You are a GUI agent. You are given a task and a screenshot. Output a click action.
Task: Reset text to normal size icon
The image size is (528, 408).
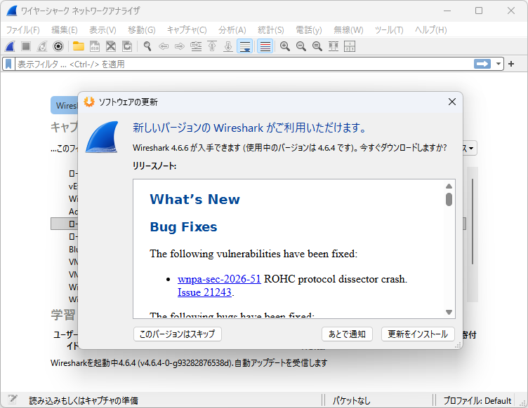point(317,46)
